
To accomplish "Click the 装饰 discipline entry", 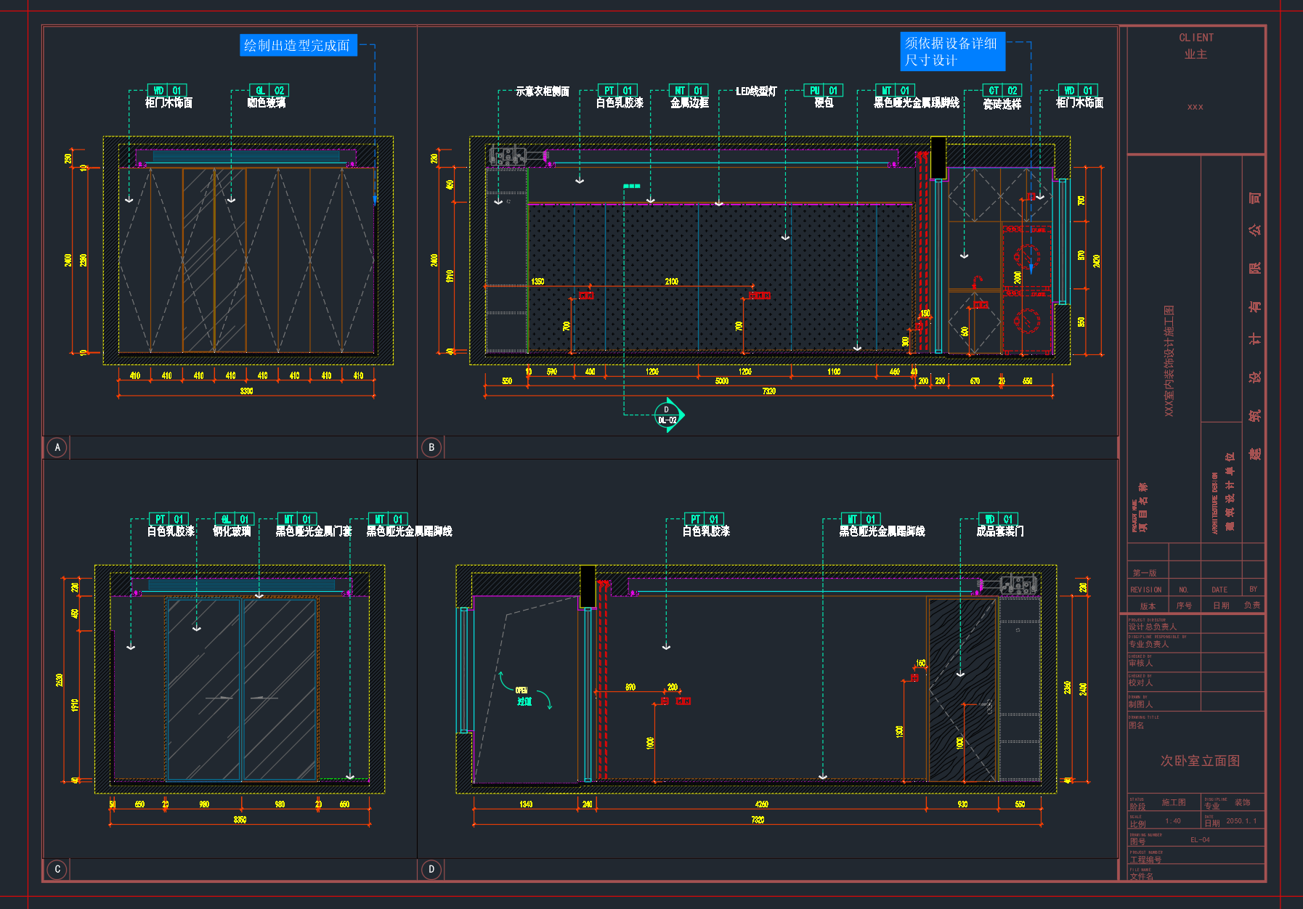I will coord(1243,802).
